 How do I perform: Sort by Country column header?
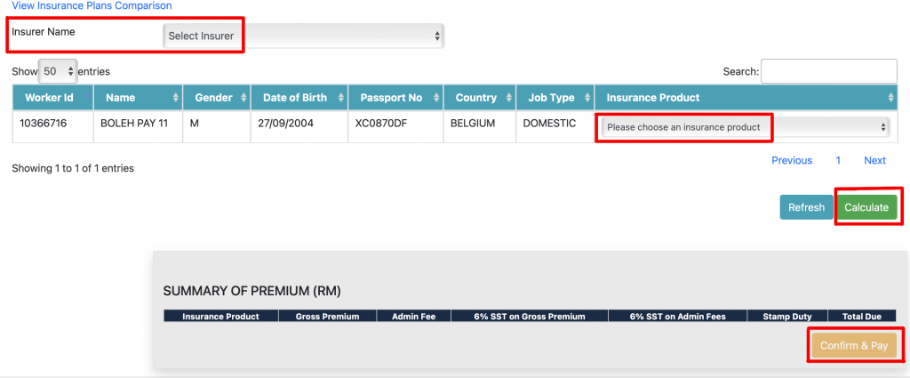478,97
